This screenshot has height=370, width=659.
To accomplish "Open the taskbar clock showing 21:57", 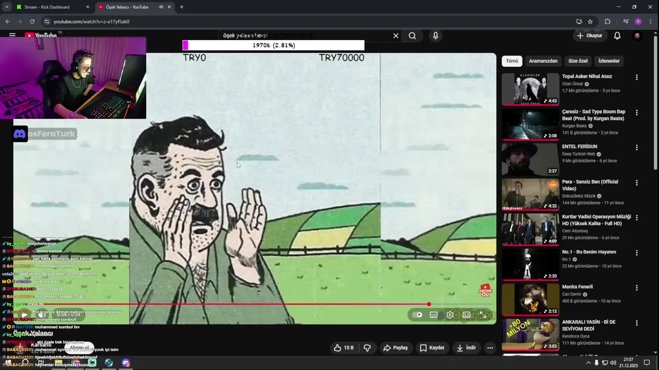I will pos(629,363).
